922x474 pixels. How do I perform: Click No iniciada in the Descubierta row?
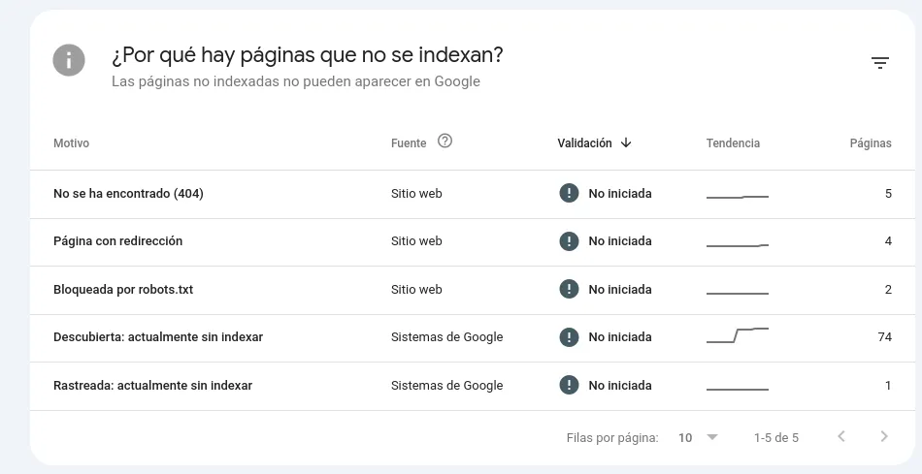(x=620, y=337)
